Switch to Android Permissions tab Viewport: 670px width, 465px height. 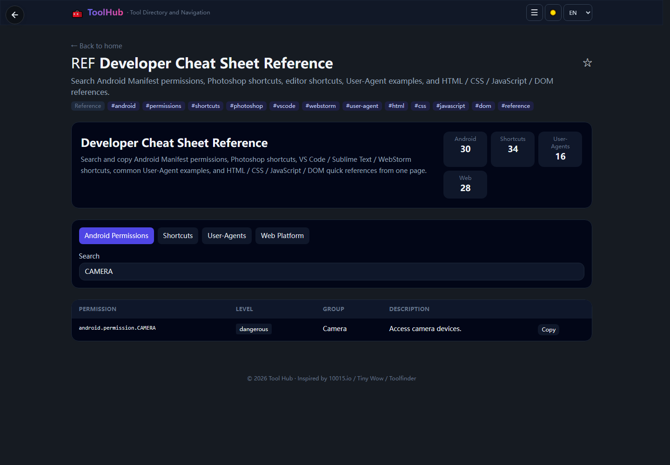[116, 236]
